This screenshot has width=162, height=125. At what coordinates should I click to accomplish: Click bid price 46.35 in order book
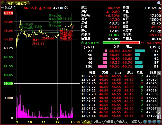[x=114, y=63]
